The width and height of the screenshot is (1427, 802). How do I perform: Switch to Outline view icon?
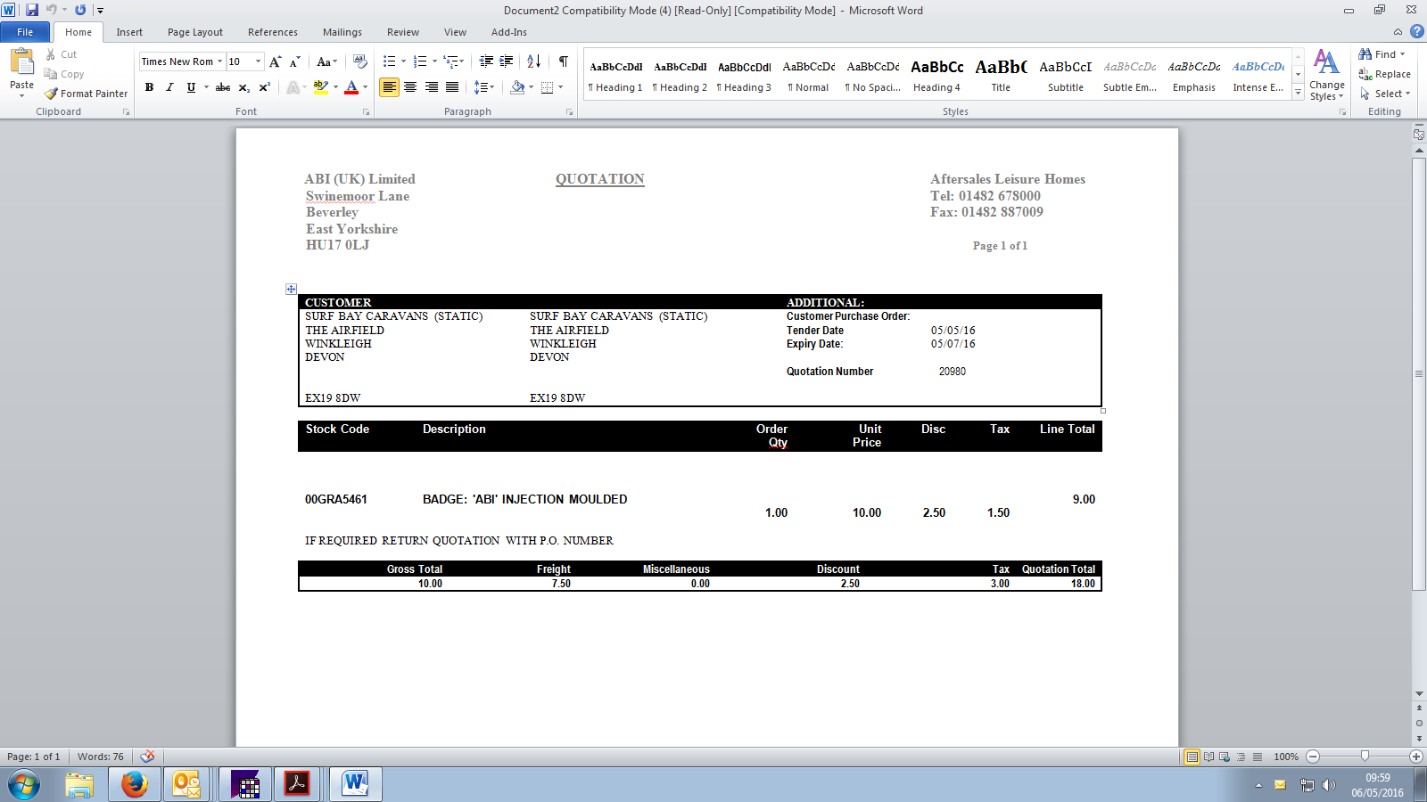[x=1241, y=757]
